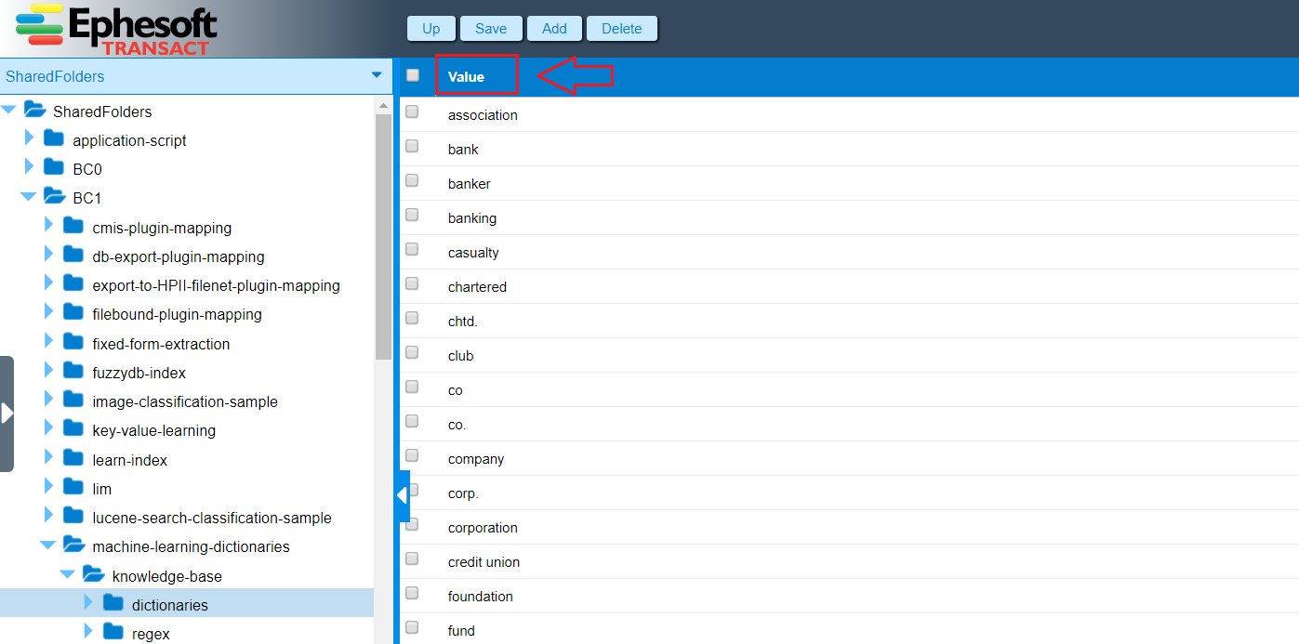Click the export-to-HPII-filenet-plugin-mapping folder icon

click(73, 284)
